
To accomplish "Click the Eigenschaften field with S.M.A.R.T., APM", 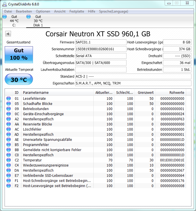I will point(133,83).
